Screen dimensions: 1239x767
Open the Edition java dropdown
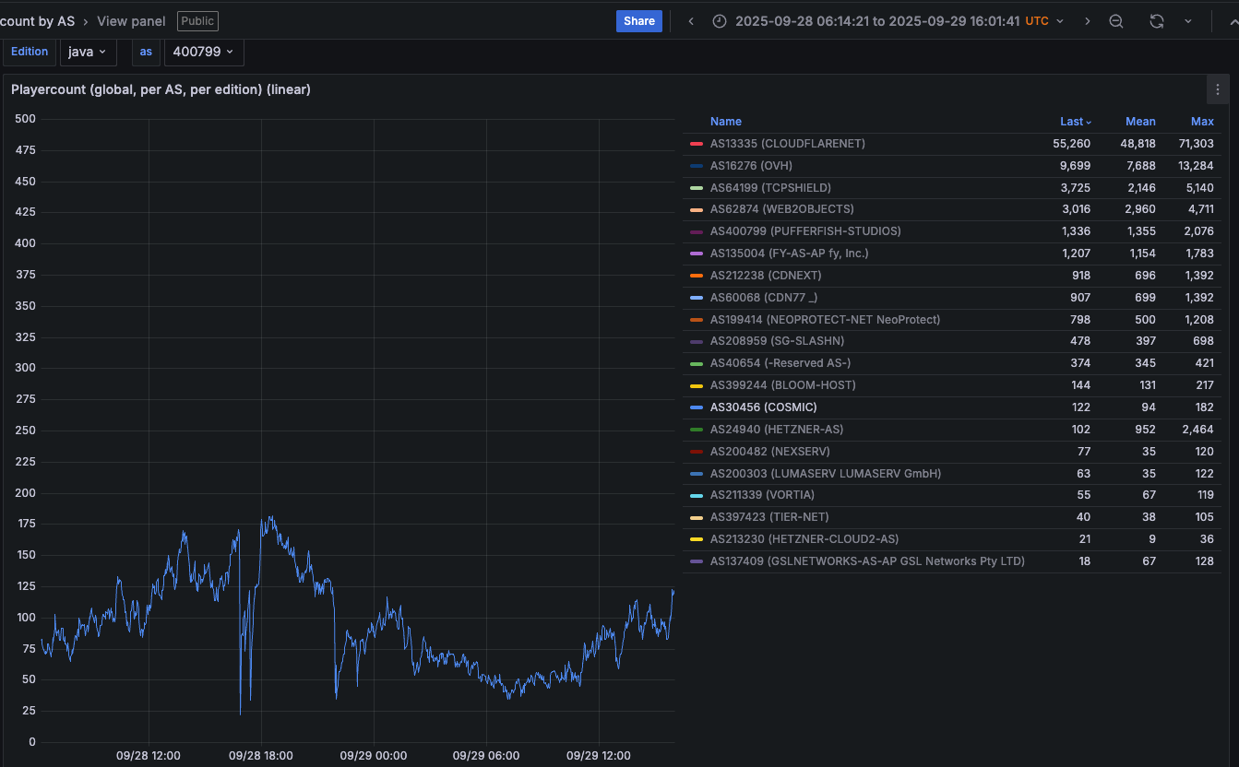89,52
